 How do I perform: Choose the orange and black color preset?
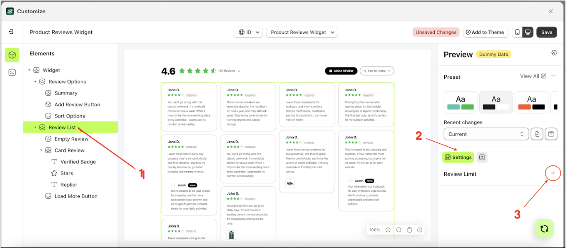click(x=531, y=102)
